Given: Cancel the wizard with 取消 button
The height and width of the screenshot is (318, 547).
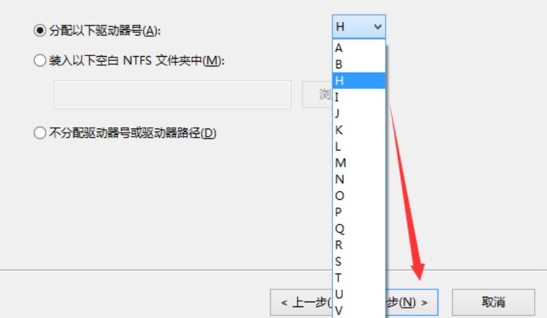Looking at the screenshot, I should tap(493, 302).
